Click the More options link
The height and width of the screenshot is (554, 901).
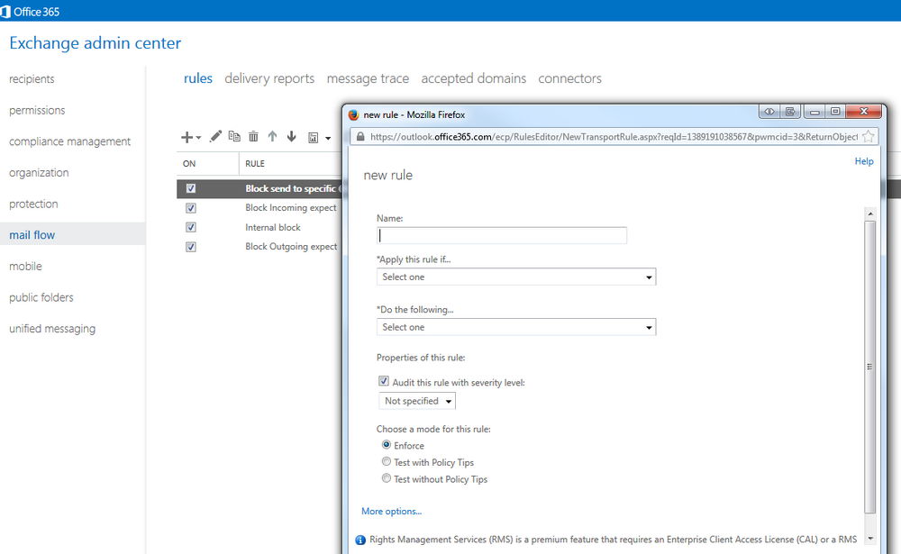(391, 511)
